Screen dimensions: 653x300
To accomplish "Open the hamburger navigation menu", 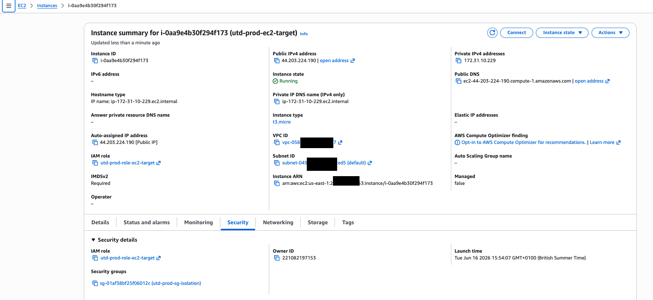I will 8,6.
